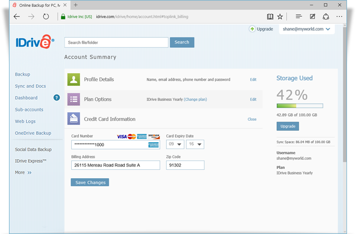Click the Card Number field
Viewport: 356px width, 234px height.
116,145
